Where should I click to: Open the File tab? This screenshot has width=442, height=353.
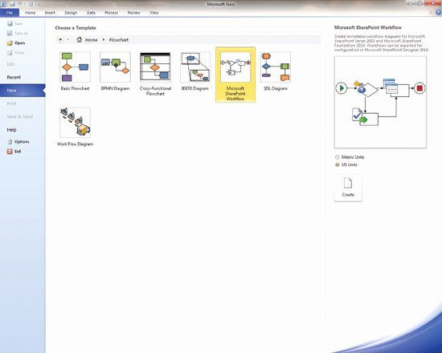pos(10,13)
